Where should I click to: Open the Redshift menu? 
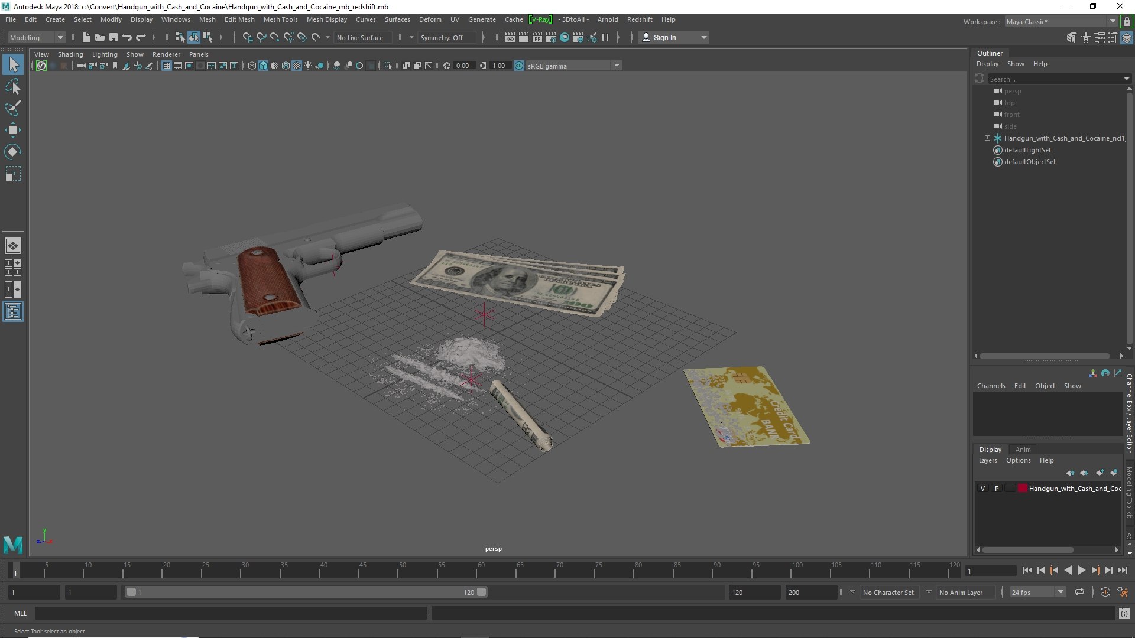coord(640,19)
